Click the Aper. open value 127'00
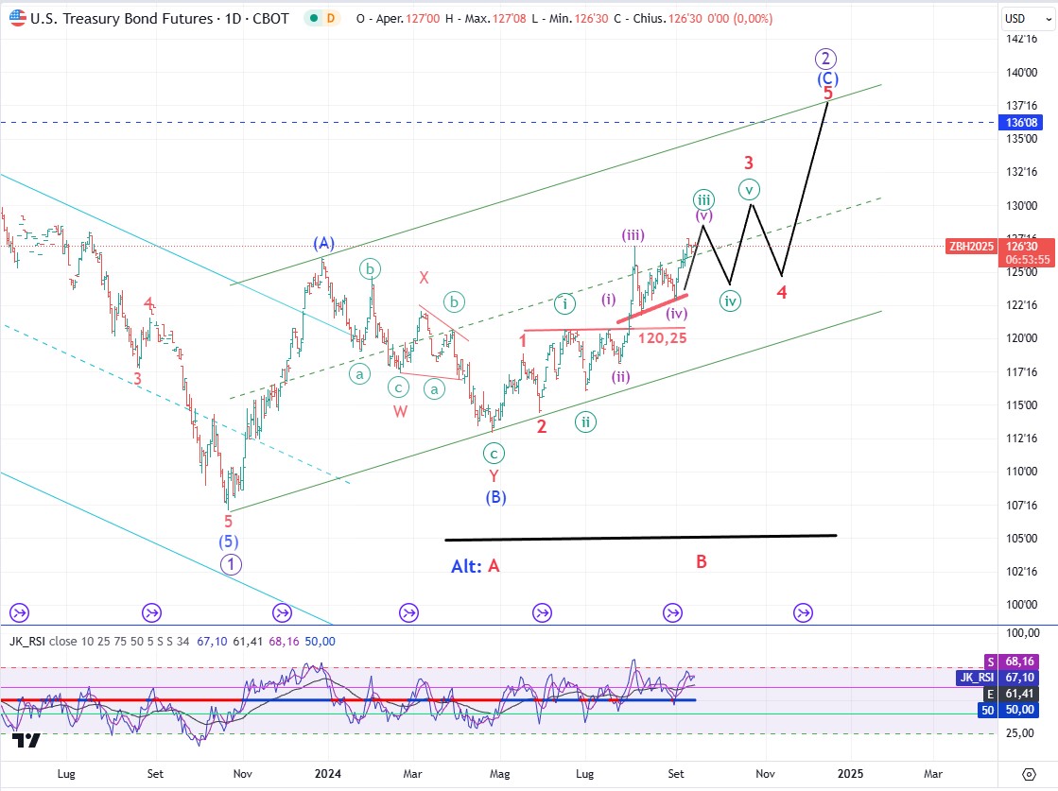 [423, 19]
